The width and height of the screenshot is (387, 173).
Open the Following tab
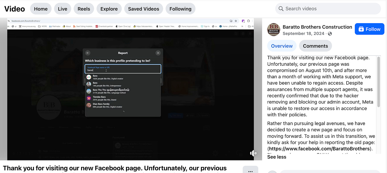click(x=180, y=9)
